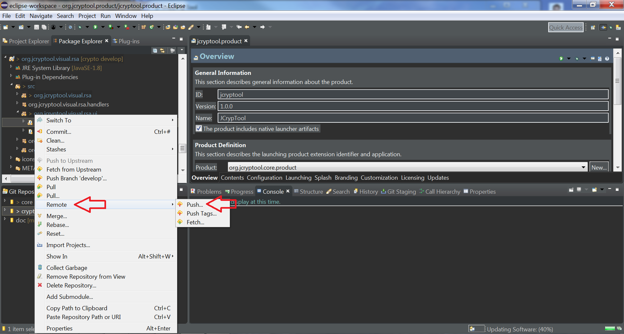Click the product ID input field
The image size is (624, 334).
coord(413,94)
